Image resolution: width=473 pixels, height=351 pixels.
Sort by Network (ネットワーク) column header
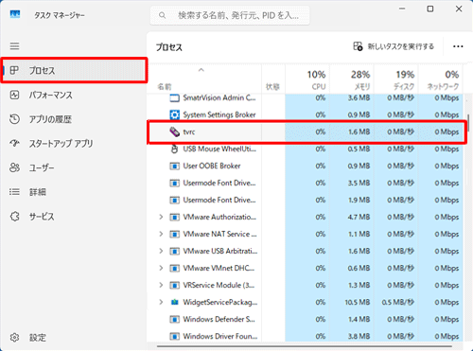[441, 79]
